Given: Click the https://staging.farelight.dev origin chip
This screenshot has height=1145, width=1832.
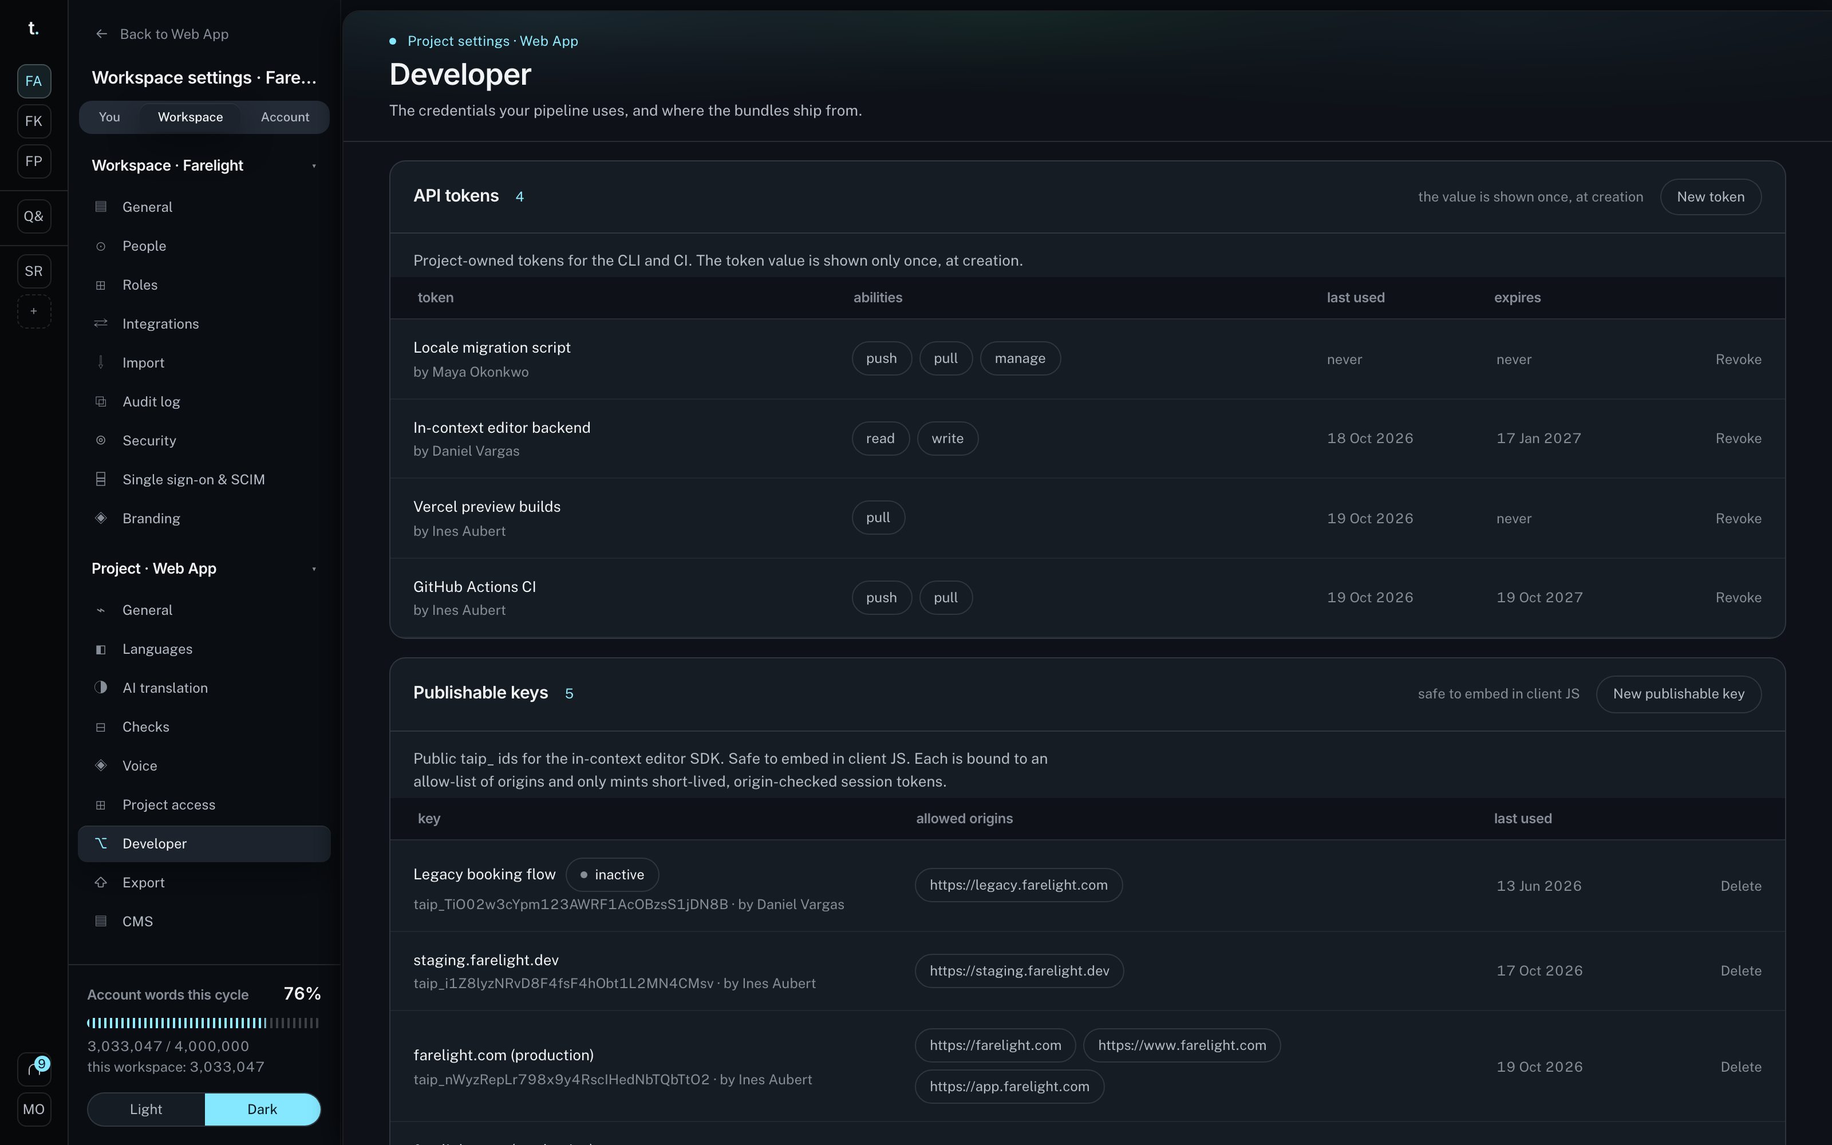Looking at the screenshot, I should tap(1019, 971).
